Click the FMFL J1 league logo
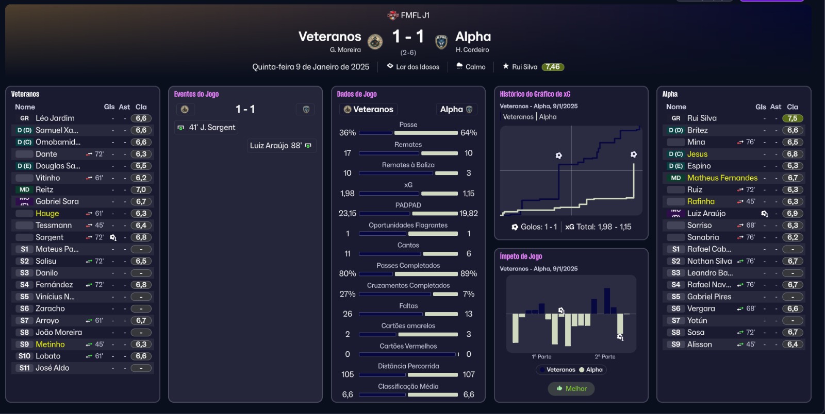The height and width of the screenshot is (414, 825). coord(393,15)
